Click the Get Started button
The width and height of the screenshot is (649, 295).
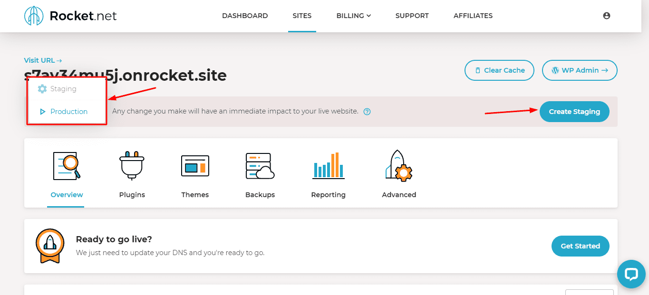coord(580,246)
